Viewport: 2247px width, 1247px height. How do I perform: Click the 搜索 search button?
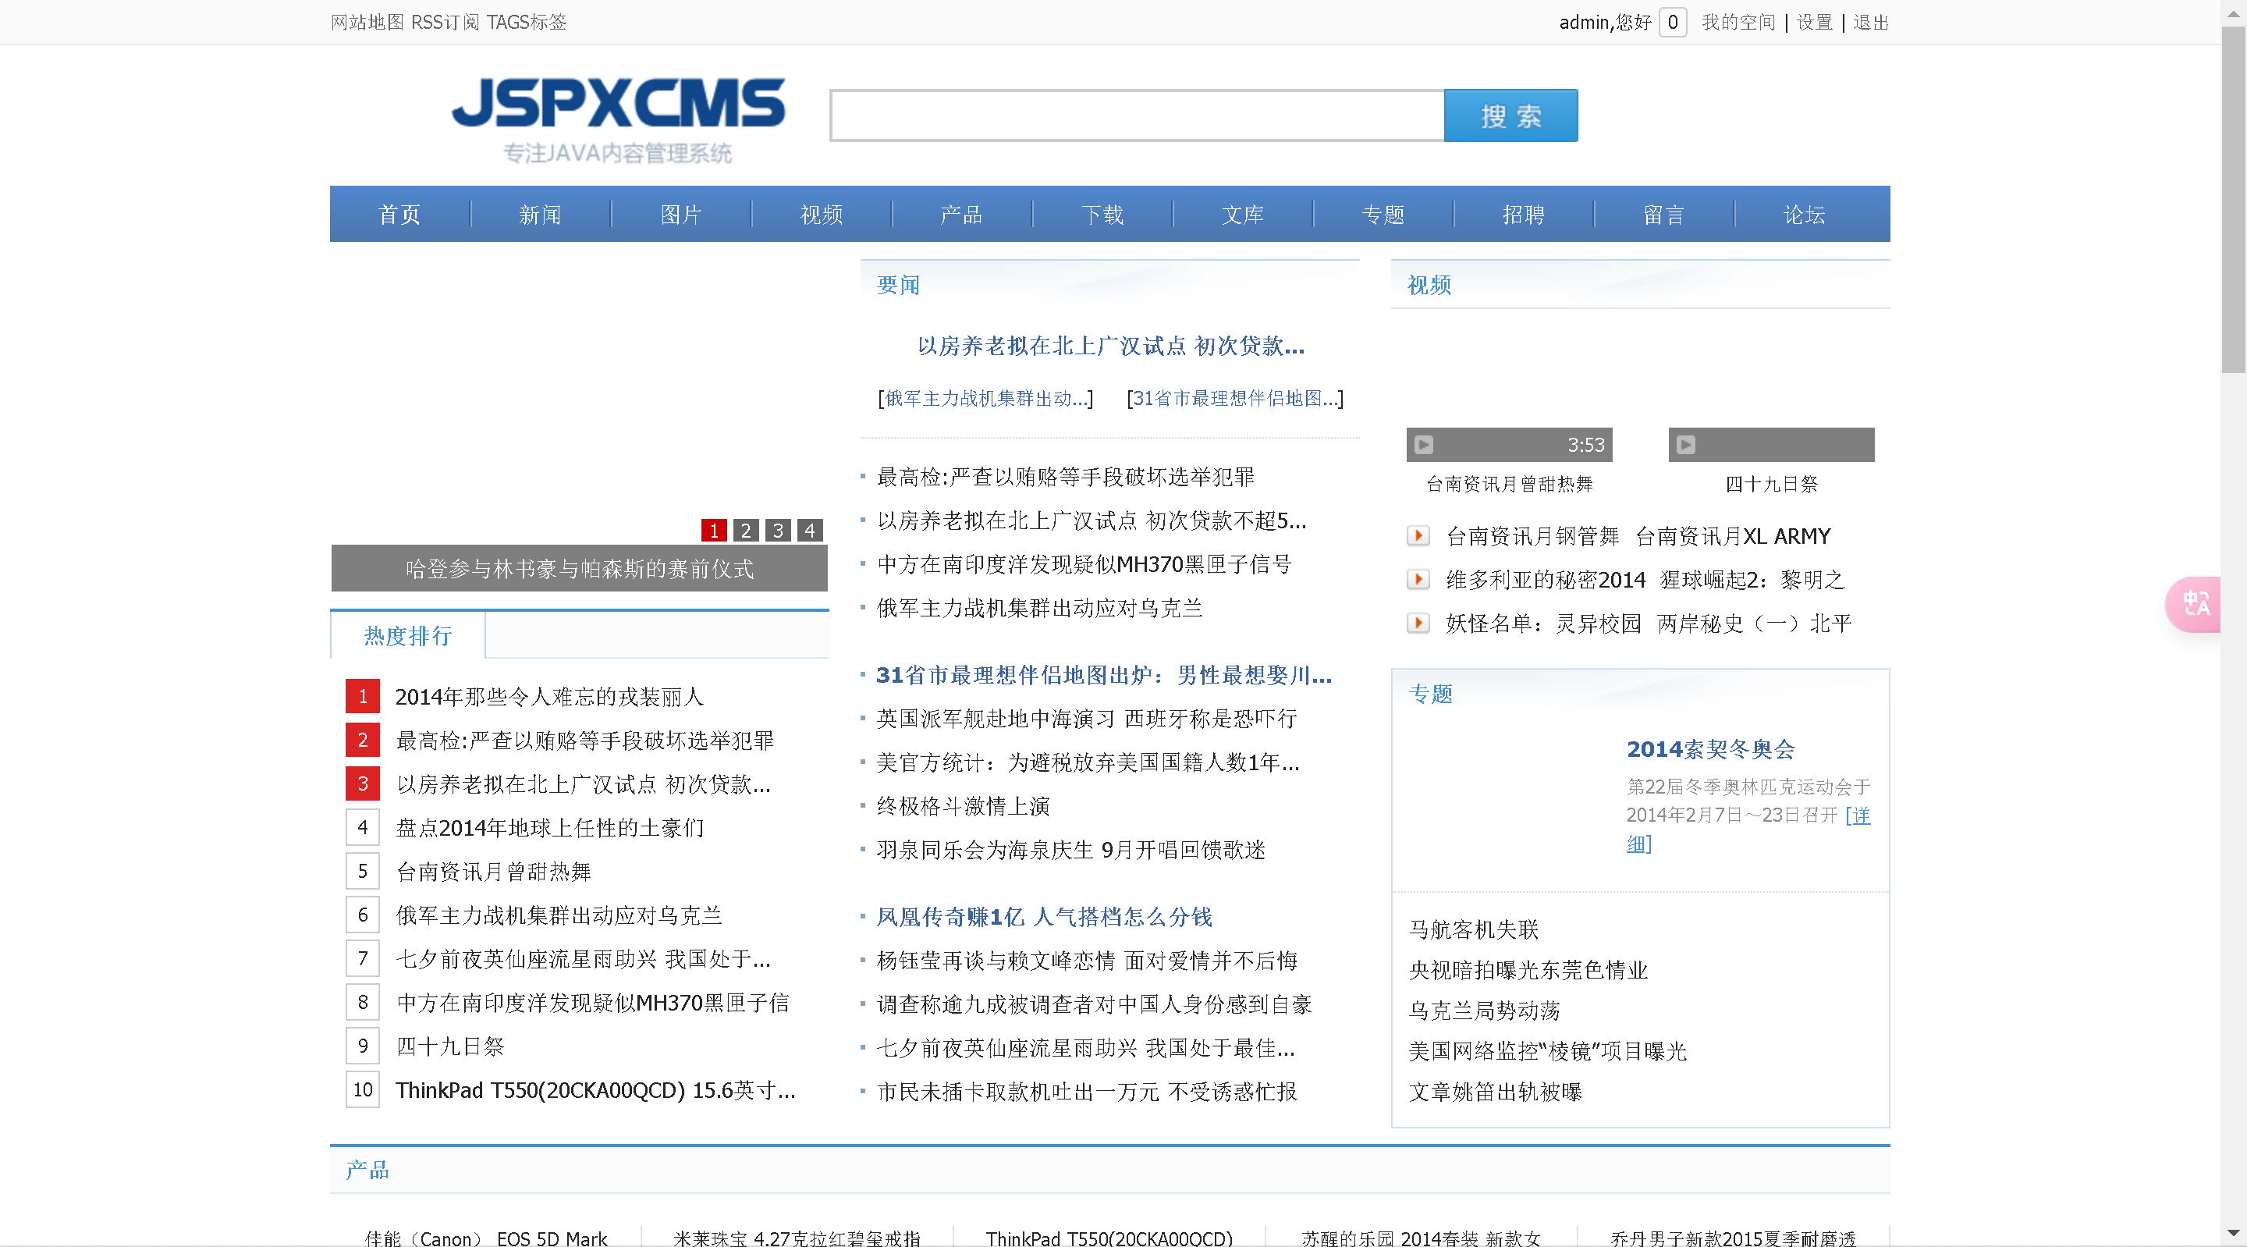click(1510, 116)
